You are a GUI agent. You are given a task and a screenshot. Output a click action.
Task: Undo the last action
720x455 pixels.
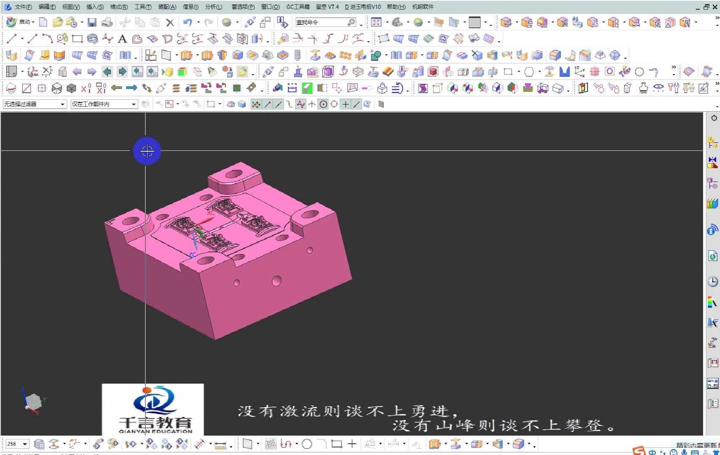pyautogui.click(x=188, y=22)
